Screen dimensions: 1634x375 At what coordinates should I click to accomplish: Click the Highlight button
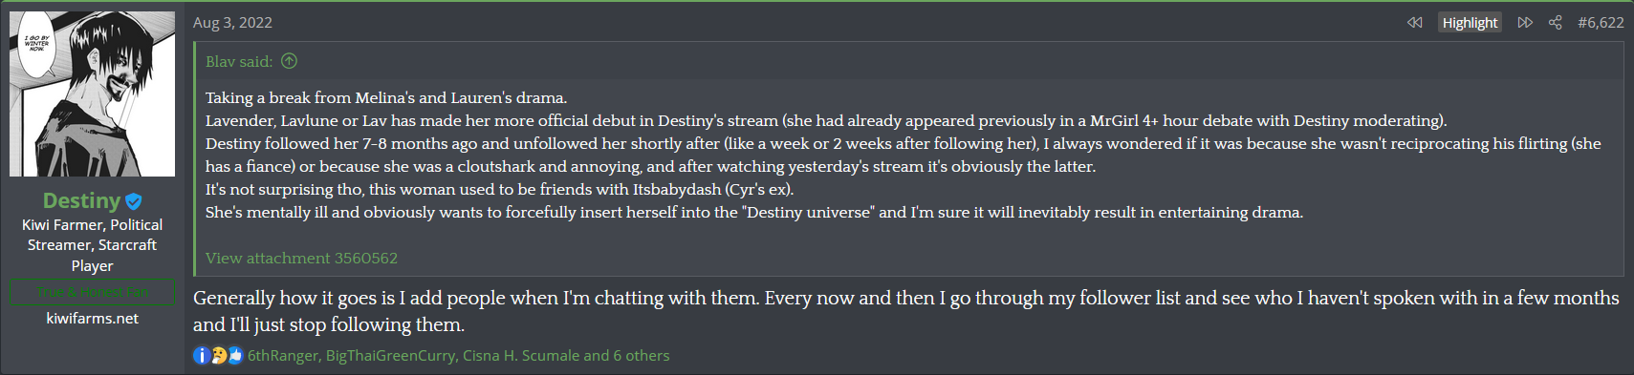1470,22
